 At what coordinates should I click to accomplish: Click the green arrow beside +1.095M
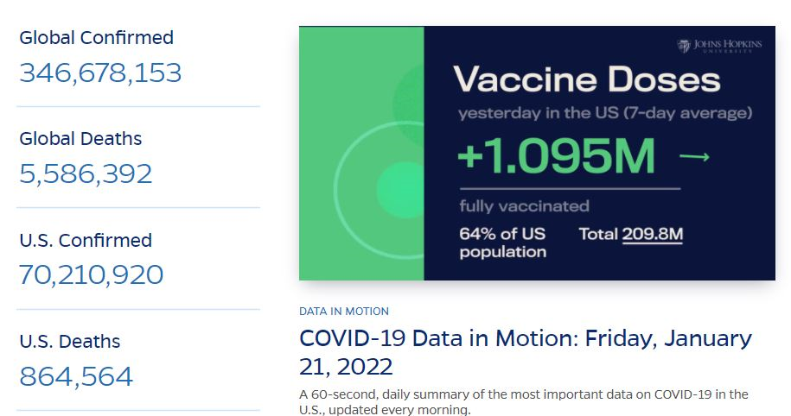click(x=694, y=156)
